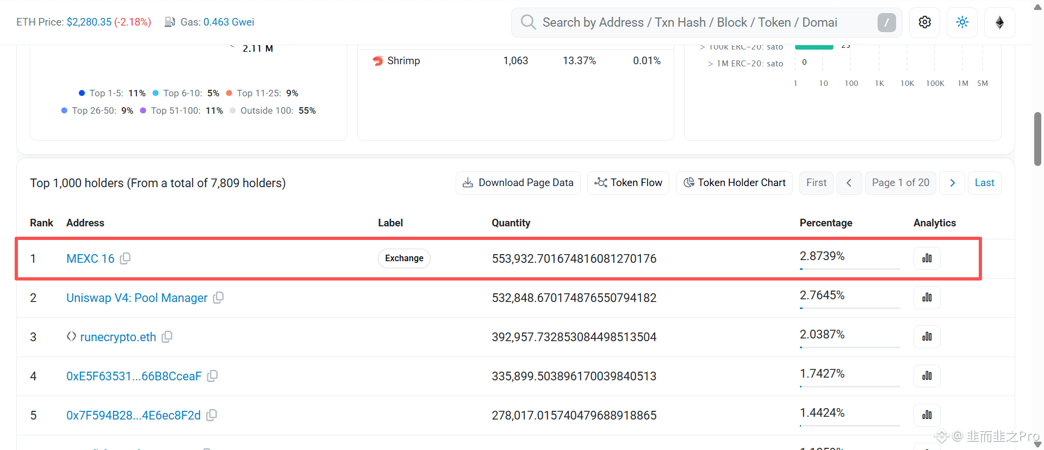This screenshot has height=450, width=1044.
Task: Open the Token Flow view
Action: tap(628, 183)
